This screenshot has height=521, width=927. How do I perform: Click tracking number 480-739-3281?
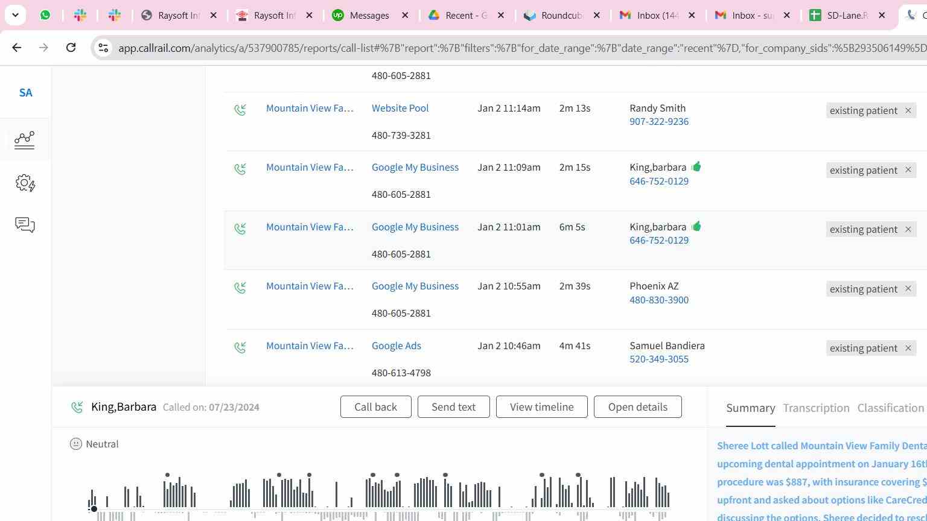(401, 135)
